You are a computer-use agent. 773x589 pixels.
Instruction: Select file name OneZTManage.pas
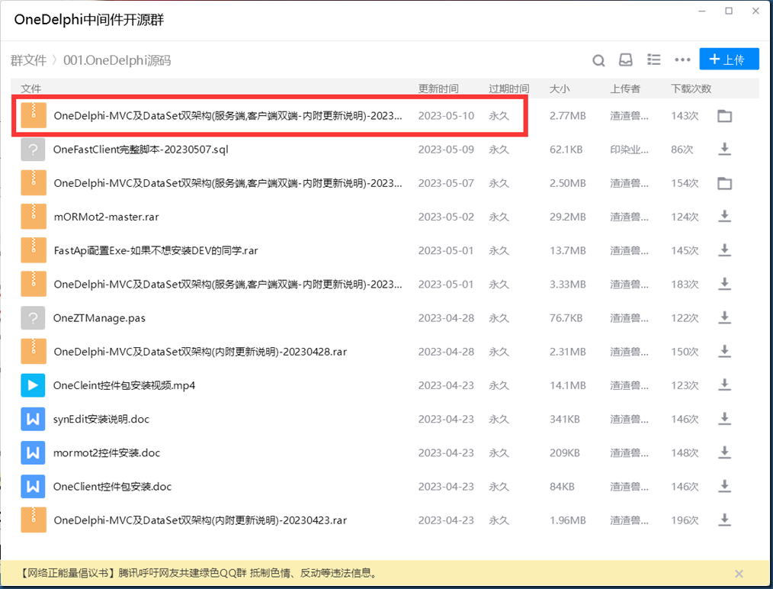point(99,317)
